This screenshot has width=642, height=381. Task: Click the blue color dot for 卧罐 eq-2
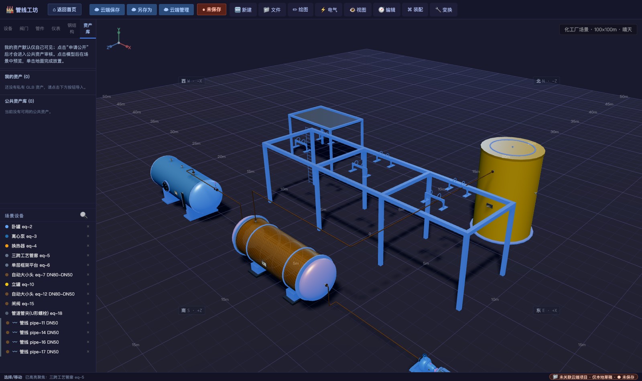pos(7,227)
